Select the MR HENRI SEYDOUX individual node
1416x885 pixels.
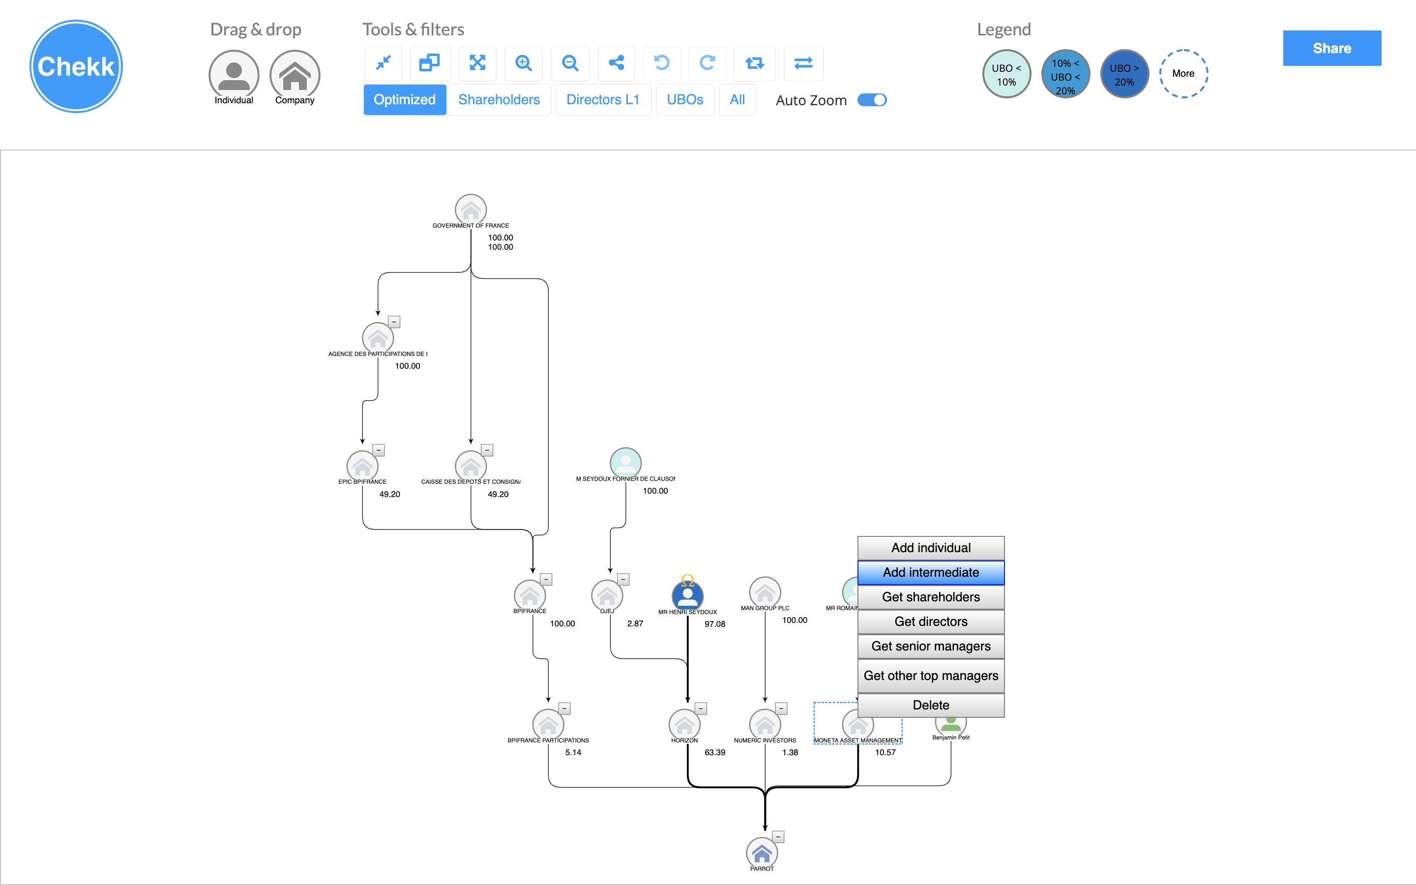(x=687, y=596)
